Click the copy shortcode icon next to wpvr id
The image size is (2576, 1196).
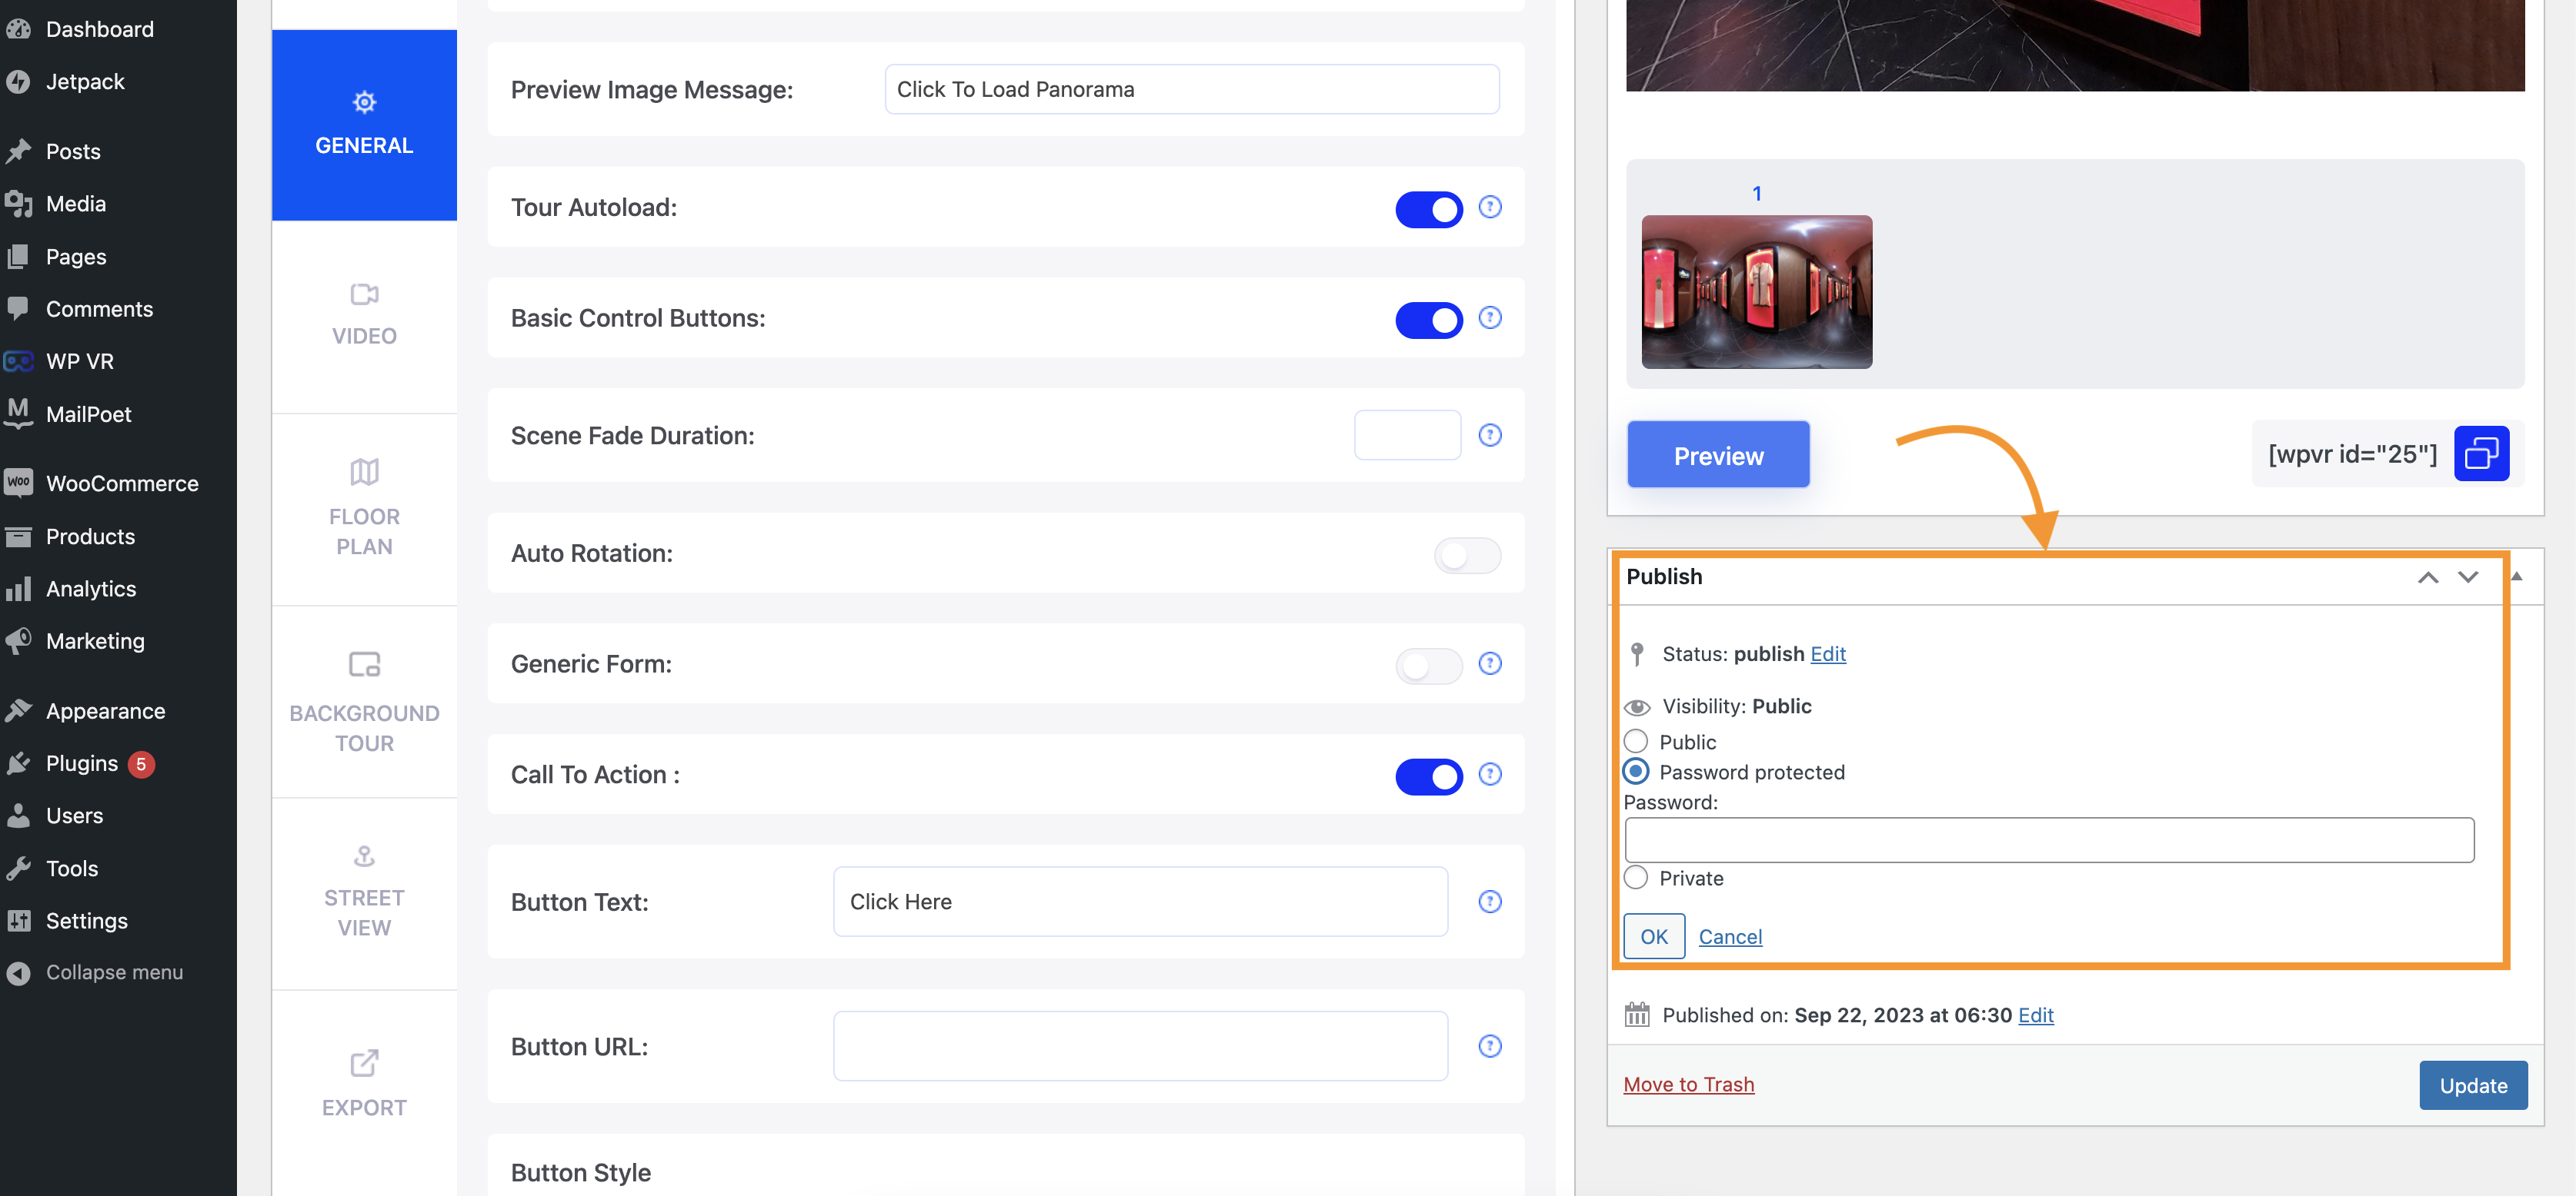click(2479, 453)
